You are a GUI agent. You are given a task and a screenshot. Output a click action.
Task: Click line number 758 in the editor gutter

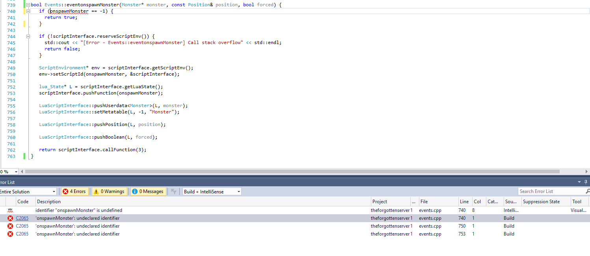[x=11, y=124]
